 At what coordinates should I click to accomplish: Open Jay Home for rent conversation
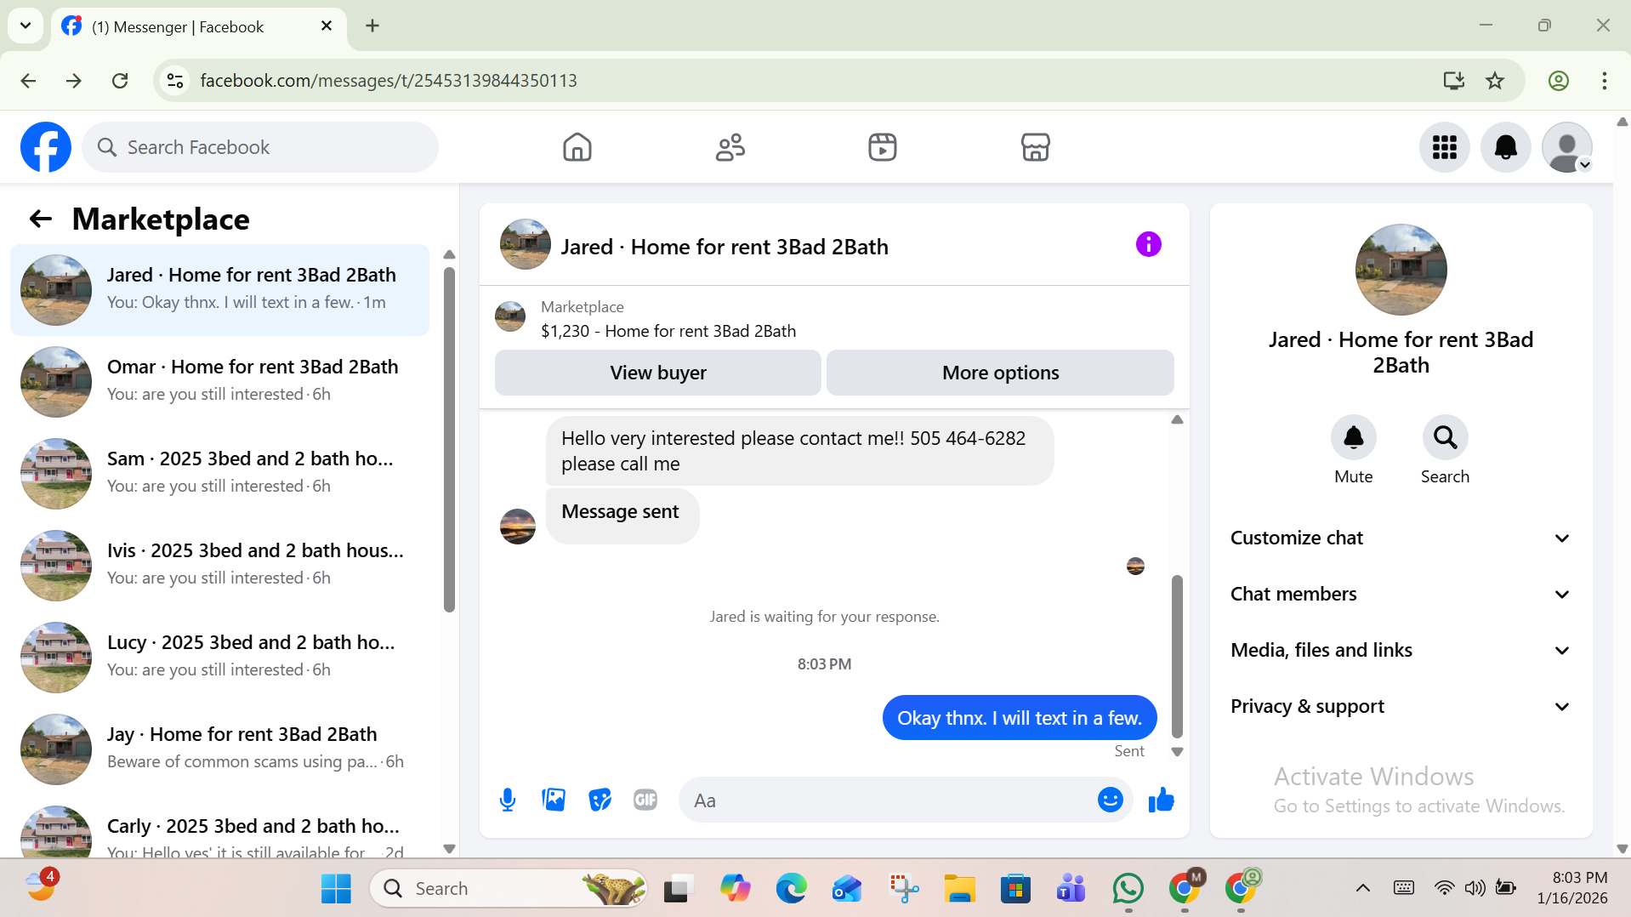click(219, 749)
